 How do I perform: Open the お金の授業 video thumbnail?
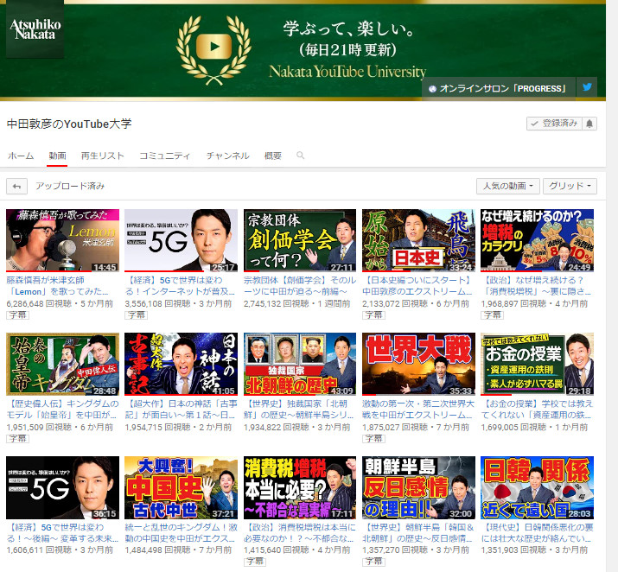pos(537,364)
